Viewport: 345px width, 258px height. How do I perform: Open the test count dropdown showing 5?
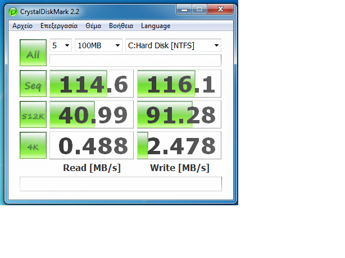point(61,45)
